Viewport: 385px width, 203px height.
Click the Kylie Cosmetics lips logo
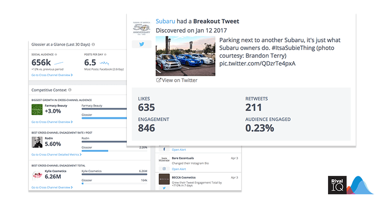click(x=37, y=175)
